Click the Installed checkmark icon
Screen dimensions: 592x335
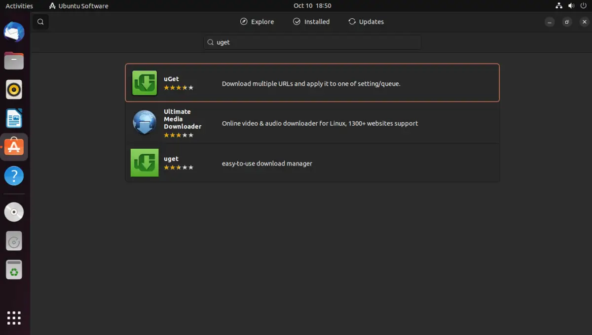[296, 22]
